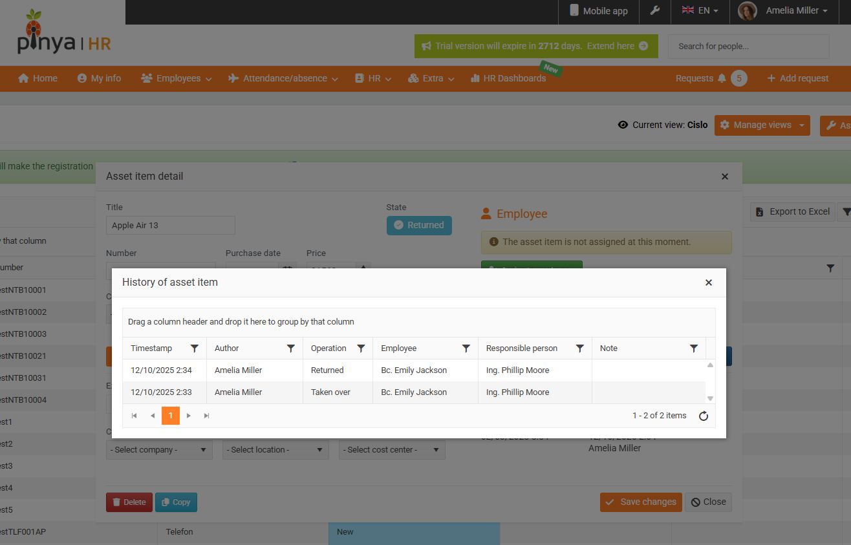851x545 pixels.
Task: Click the Returned operation cell
Action: coord(338,370)
